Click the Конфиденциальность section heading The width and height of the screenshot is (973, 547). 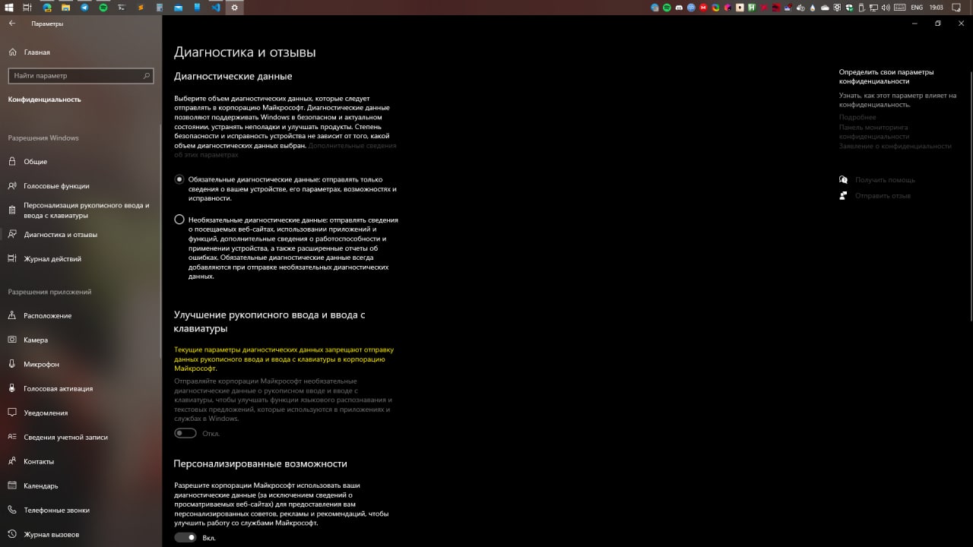(45, 100)
